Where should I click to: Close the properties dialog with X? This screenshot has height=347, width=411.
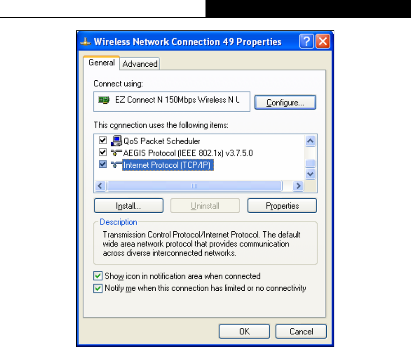pyautogui.click(x=323, y=41)
